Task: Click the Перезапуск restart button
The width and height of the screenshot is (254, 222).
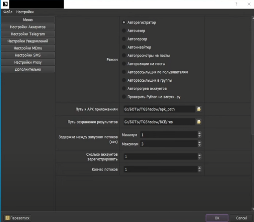Action: pyautogui.click(x=18, y=218)
